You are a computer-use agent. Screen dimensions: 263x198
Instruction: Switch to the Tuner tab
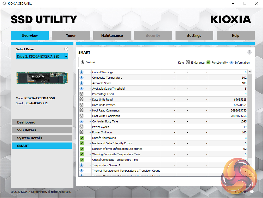(71, 35)
